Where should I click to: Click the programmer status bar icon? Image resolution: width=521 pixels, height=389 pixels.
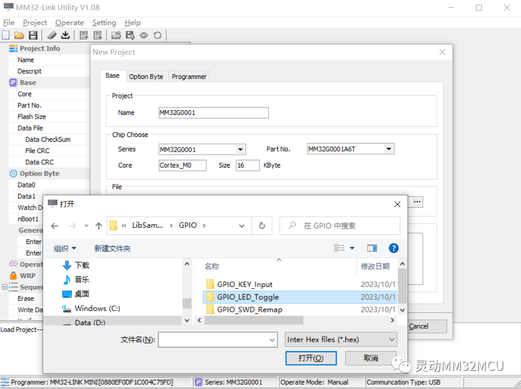click(x=5, y=382)
